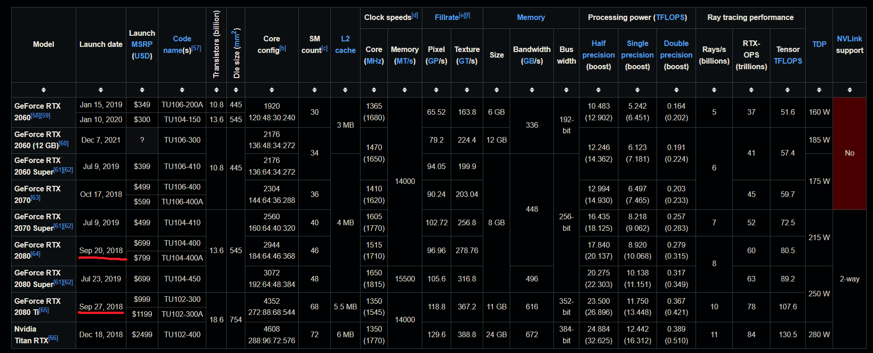Sort by Launch date using its arrows
This screenshot has width=873, height=353.
click(x=101, y=90)
